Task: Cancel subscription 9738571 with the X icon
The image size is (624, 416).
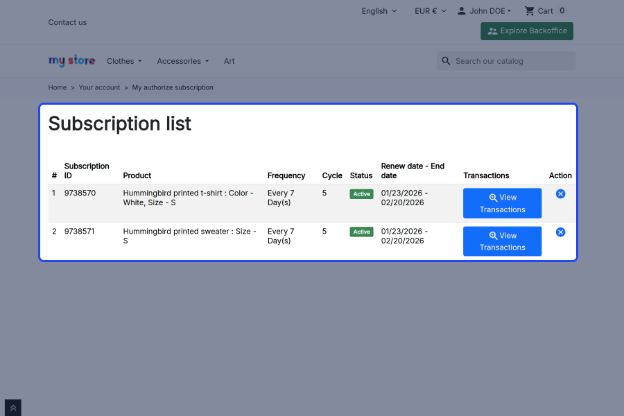Action: [x=560, y=232]
